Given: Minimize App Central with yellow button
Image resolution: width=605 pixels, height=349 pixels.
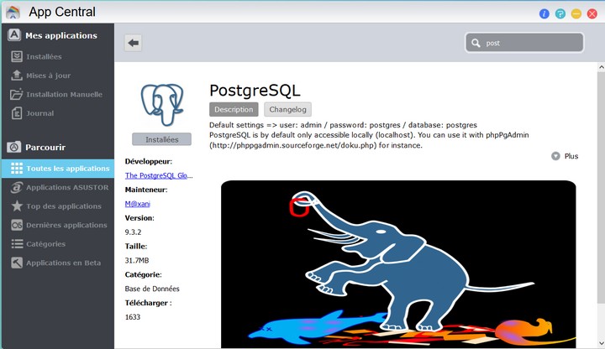Looking at the screenshot, I should click(576, 14).
